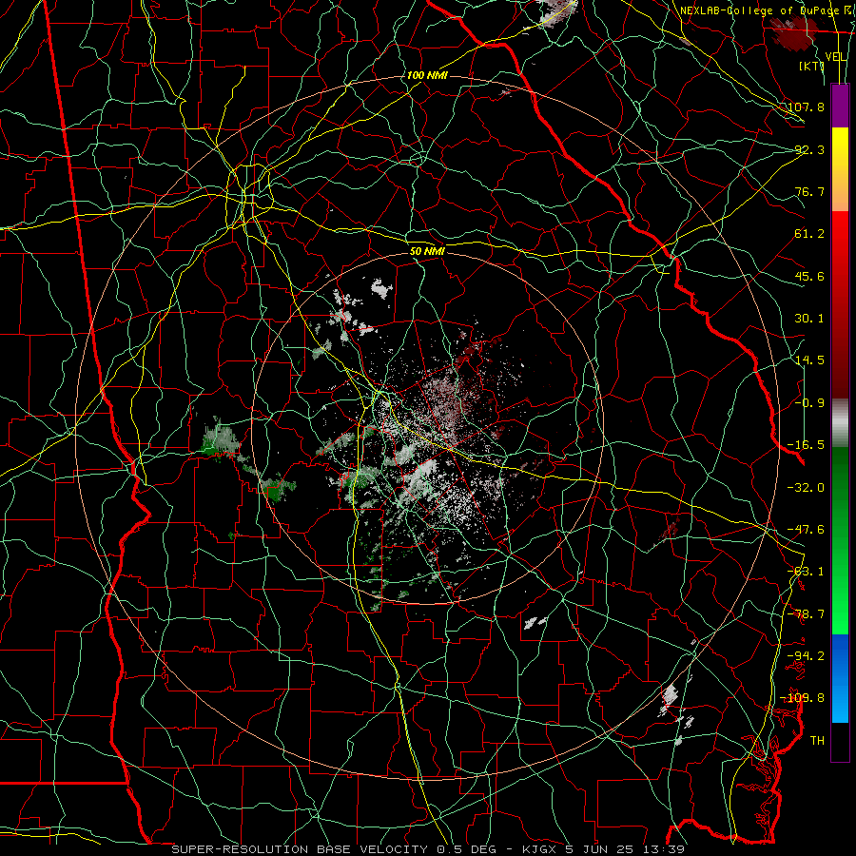
Task: Click the -47.6 legend value
Action: [x=806, y=530]
